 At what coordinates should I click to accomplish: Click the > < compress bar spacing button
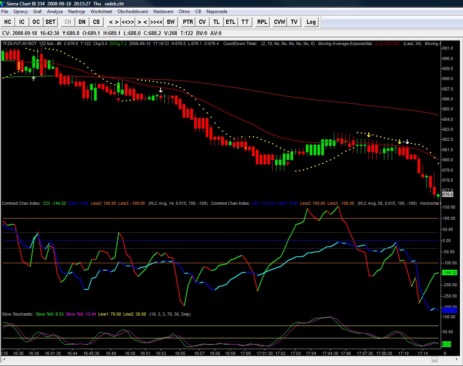(142, 22)
